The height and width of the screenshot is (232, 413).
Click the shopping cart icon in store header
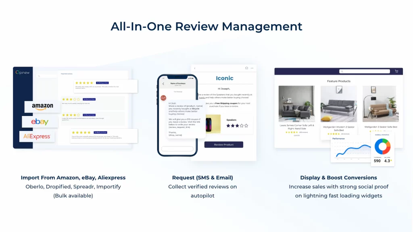[x=396, y=71]
